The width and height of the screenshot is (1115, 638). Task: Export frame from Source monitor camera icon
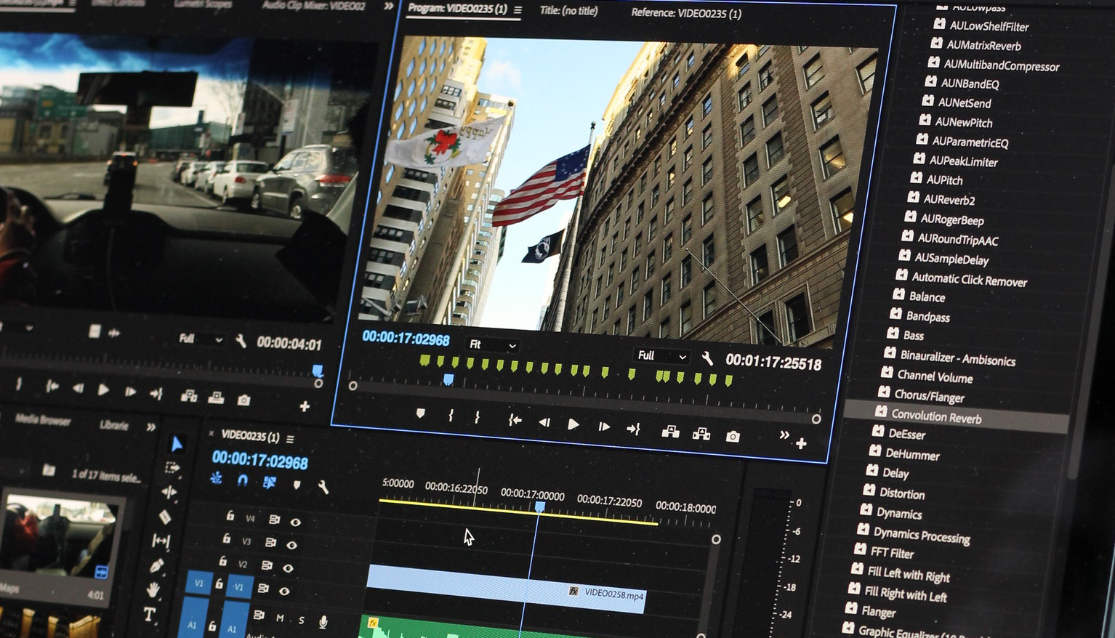244,400
